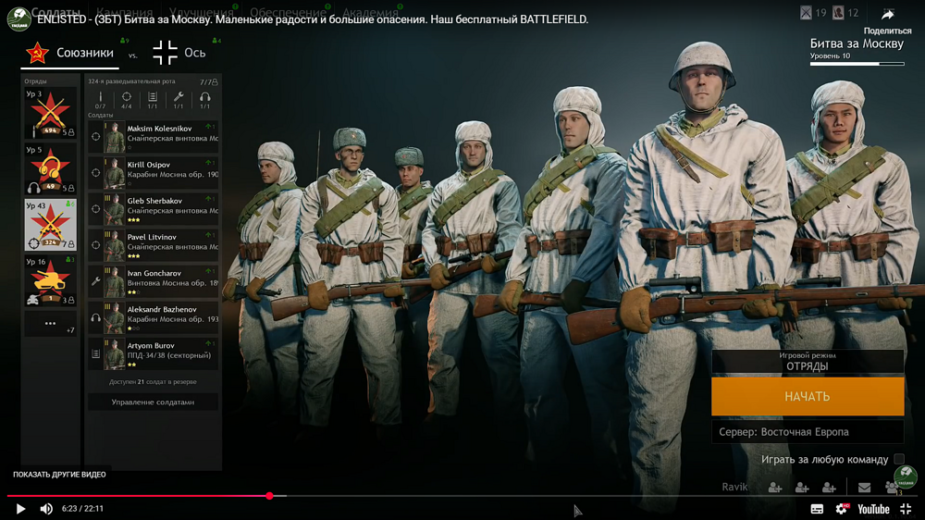Open the Сервер: Восточная Европа selector
The image size is (925, 520).
pyautogui.click(x=807, y=432)
